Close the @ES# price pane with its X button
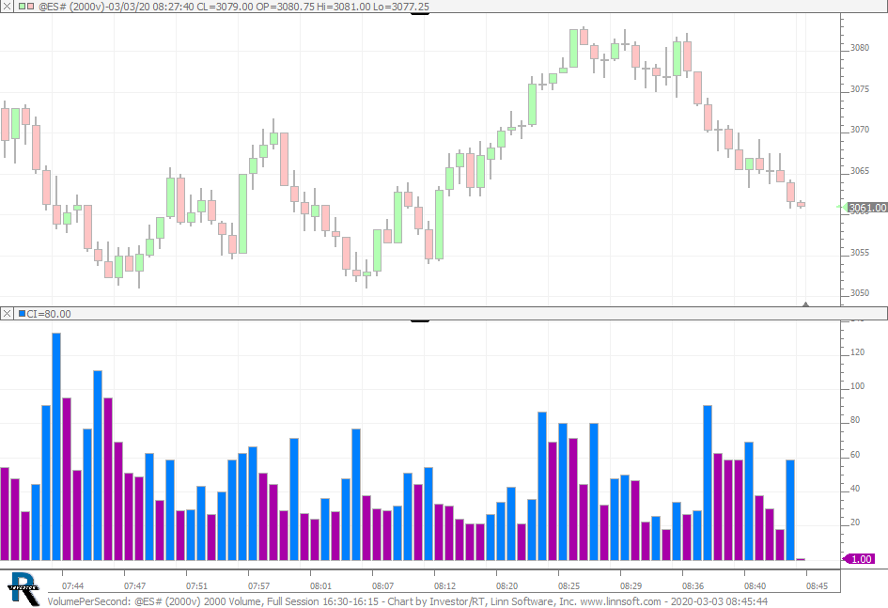 [x=7, y=7]
